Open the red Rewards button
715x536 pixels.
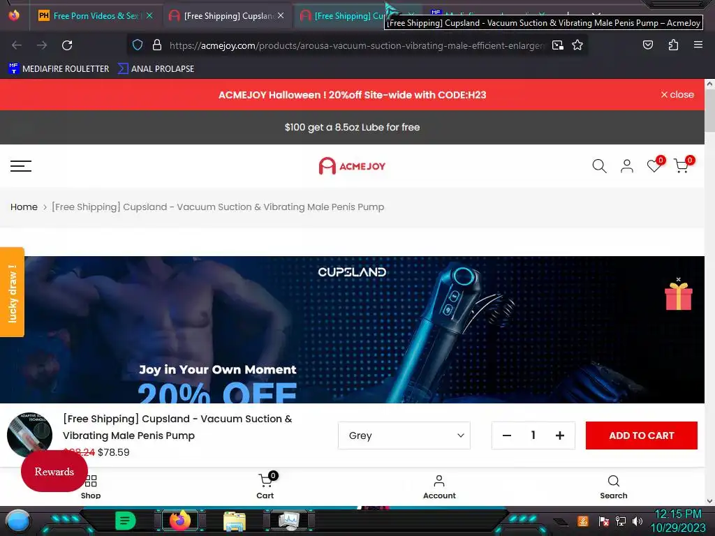(54, 471)
